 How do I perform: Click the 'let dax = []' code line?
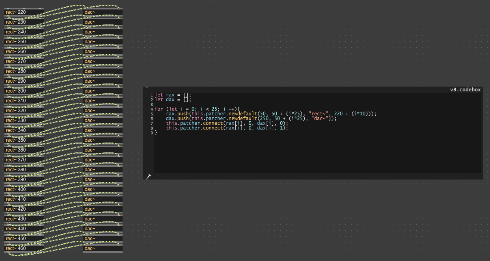173,100
